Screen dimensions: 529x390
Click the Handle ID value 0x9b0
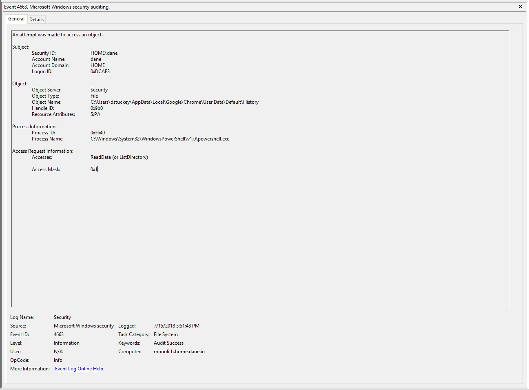pos(97,108)
